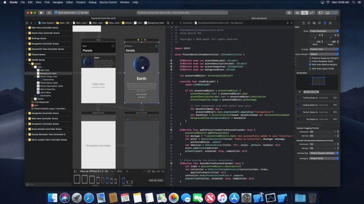Open the Size inspector

click(325, 23)
